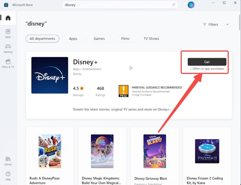Open Disney Frozen 2 Coding Kit thumbnail
The image size is (241, 185).
tap(207, 151)
